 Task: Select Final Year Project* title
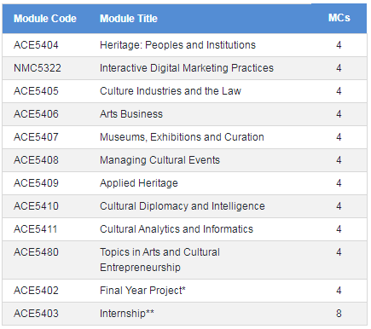(x=142, y=291)
